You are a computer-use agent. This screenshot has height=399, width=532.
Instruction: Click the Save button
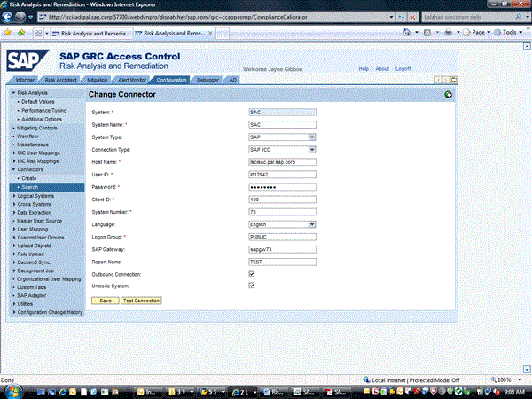click(x=105, y=301)
